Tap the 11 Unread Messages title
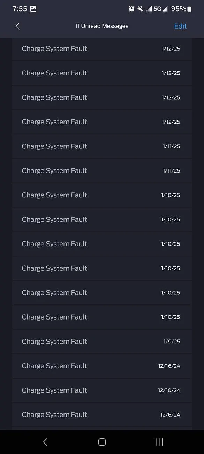The image size is (204, 454). point(102,26)
